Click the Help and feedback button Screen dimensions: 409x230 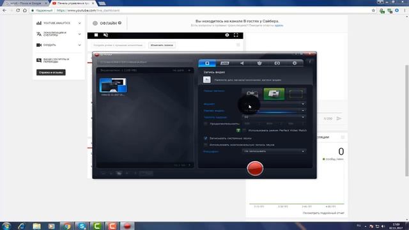click(x=51, y=72)
